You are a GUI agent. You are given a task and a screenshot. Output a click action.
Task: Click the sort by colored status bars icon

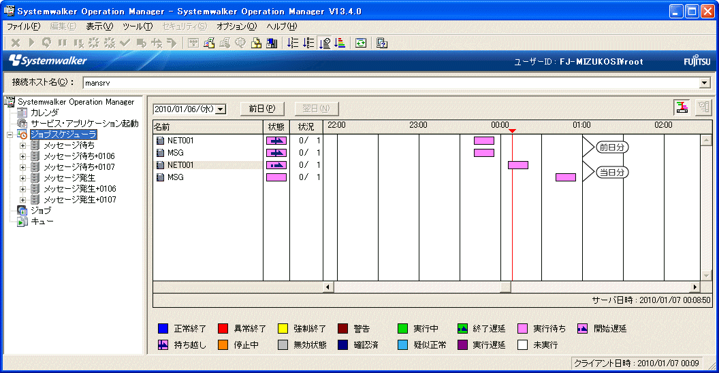[x=340, y=43]
